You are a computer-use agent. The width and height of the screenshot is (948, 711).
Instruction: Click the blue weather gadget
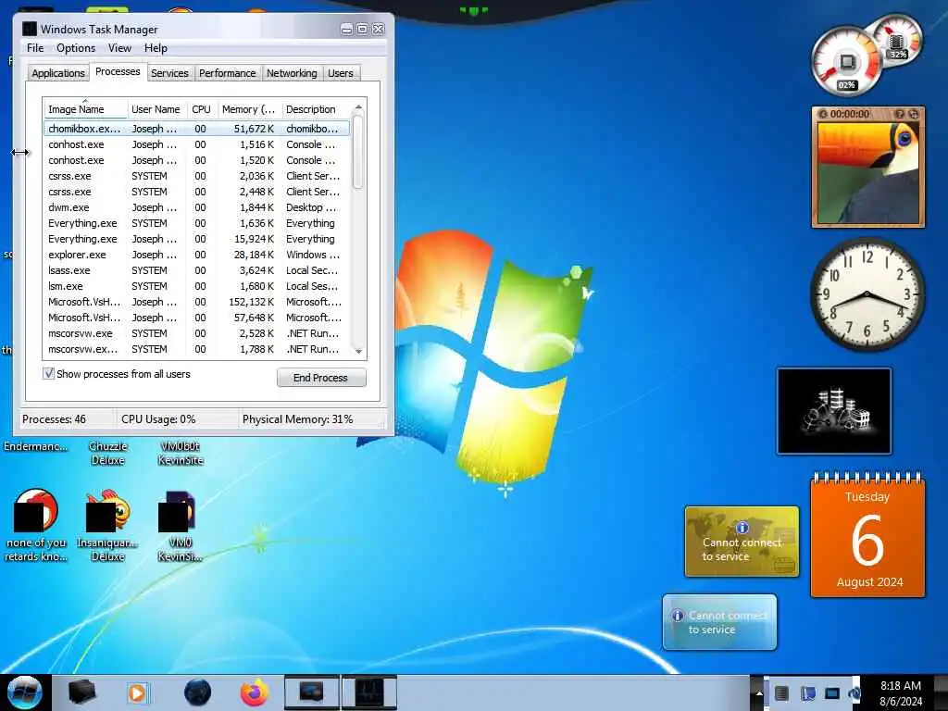pyautogui.click(x=719, y=622)
